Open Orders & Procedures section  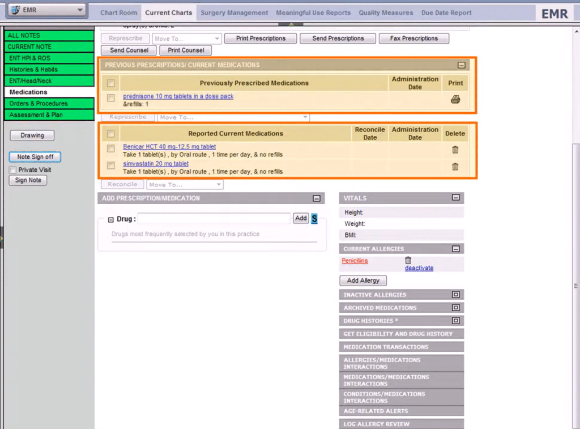(49, 103)
